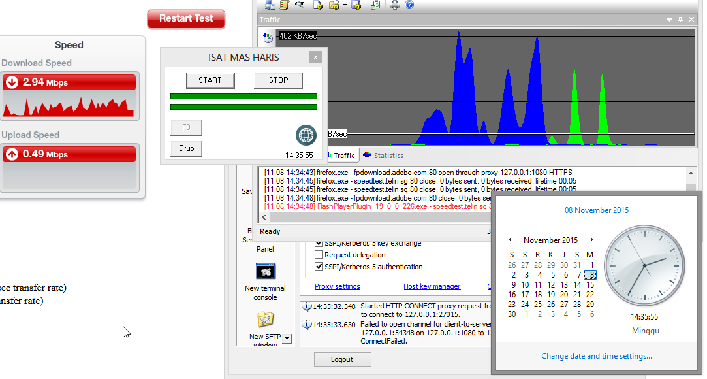
Task: Click Ready status bar text
Action: [270, 231]
